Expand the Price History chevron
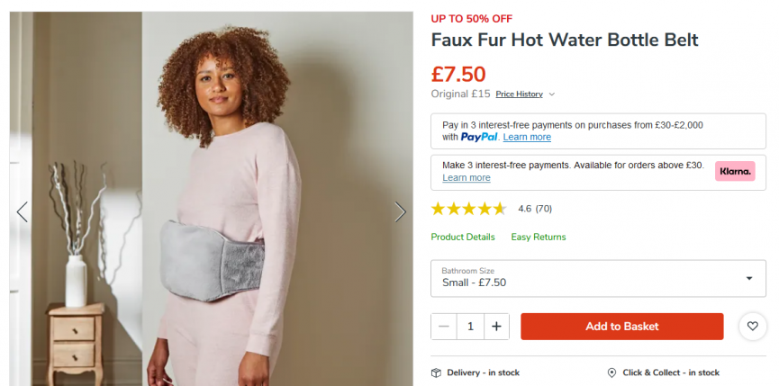Screen dimensions: 779x386 click(551, 94)
